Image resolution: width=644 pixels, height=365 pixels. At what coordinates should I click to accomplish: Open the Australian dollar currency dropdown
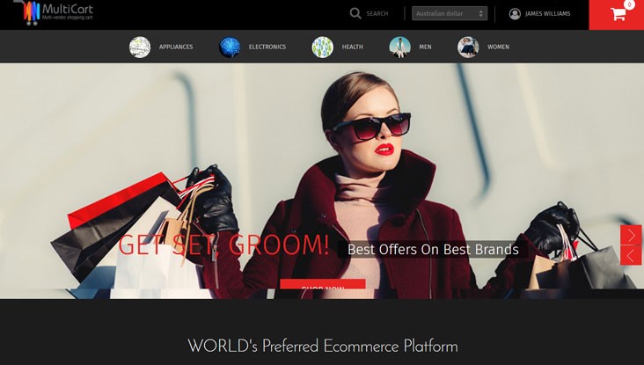coord(450,14)
